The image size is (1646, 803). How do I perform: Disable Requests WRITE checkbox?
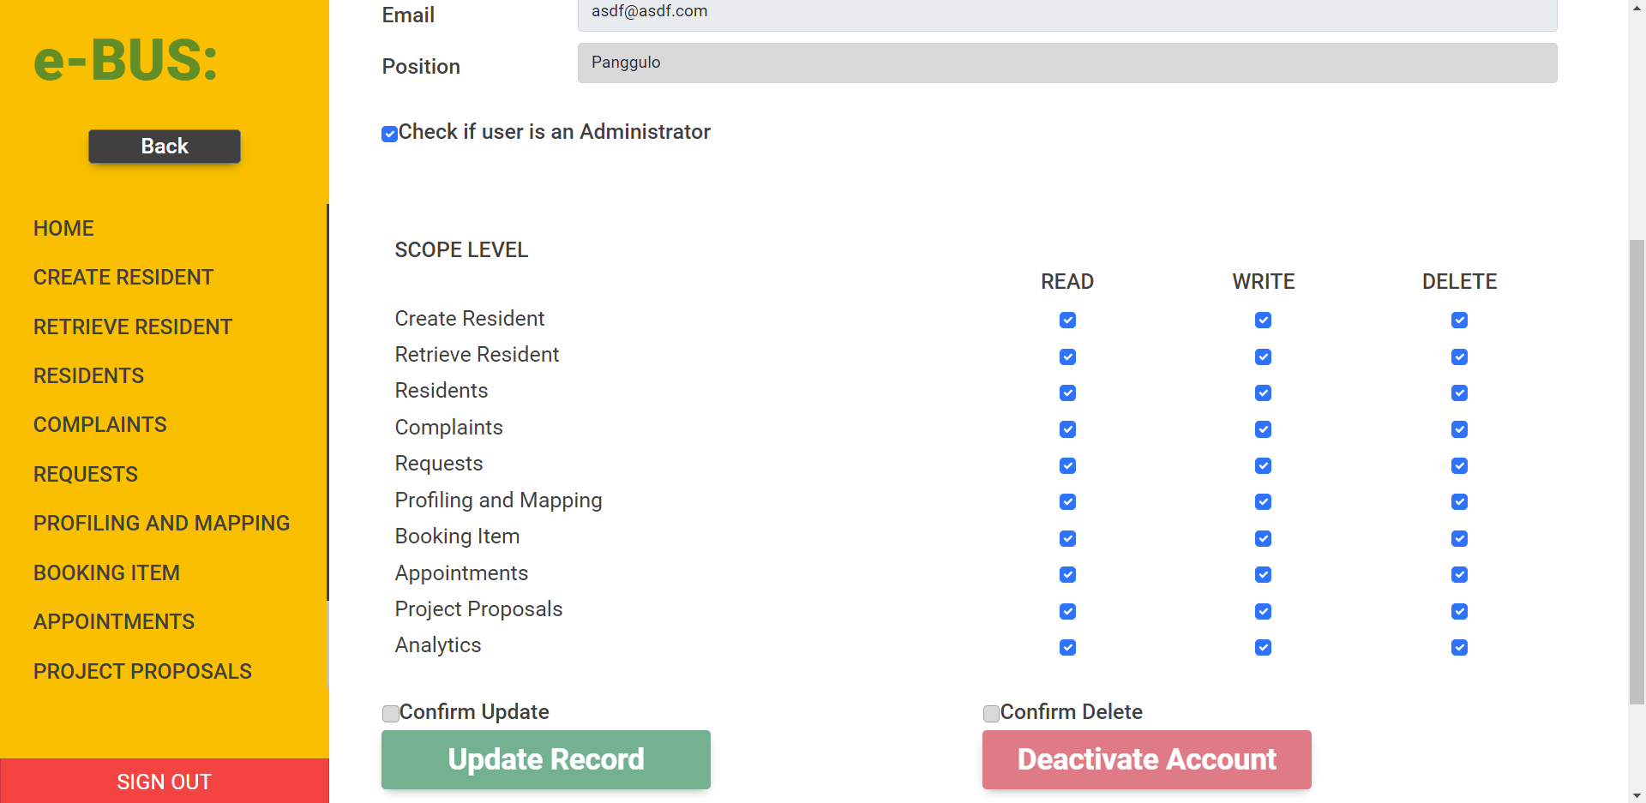pos(1263,466)
